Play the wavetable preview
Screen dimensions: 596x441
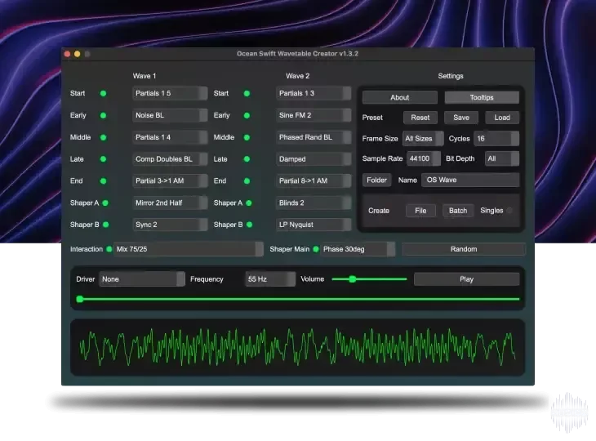(466, 279)
